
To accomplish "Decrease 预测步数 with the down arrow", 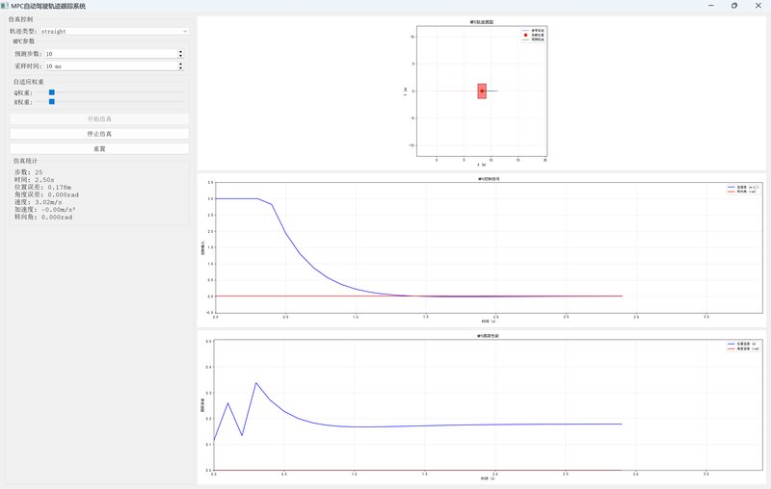I will (x=180, y=57).
